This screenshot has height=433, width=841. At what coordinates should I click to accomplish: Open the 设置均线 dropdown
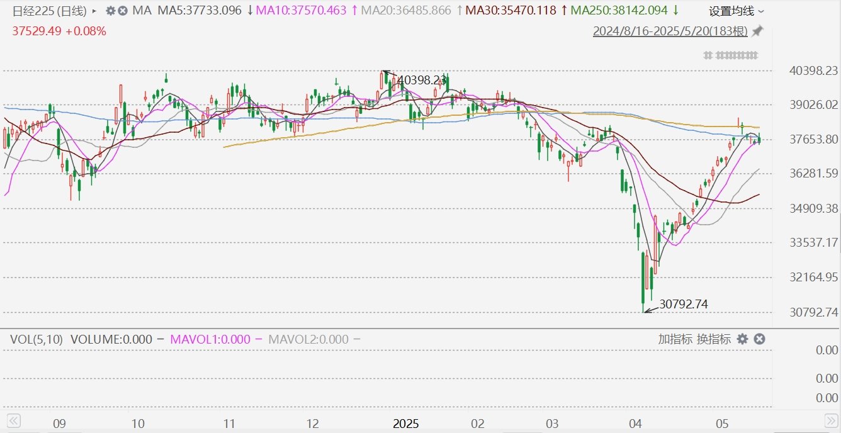coord(737,11)
